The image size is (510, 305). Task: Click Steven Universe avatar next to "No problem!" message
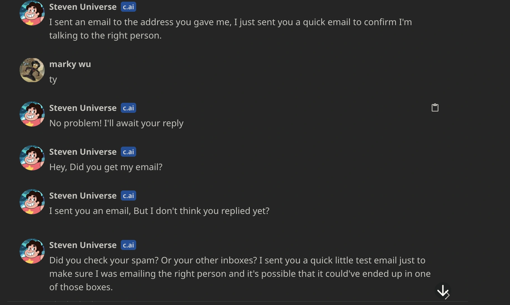pos(32,114)
